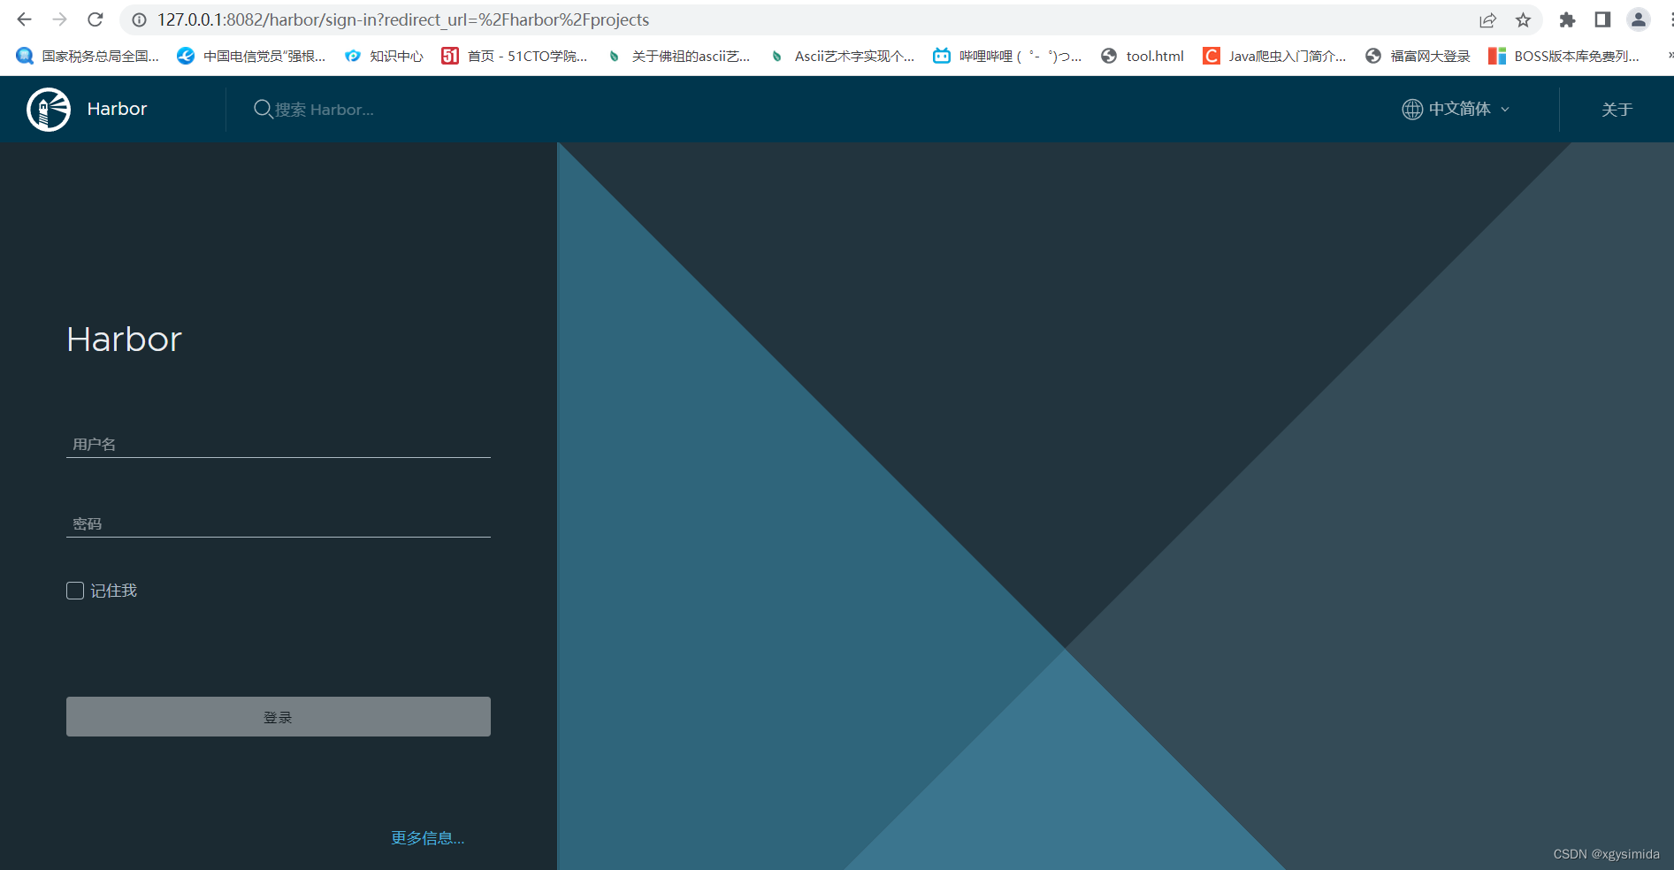Expand the 中文简体 language dropdown
Viewport: 1674px width, 870px height.
click(1505, 109)
